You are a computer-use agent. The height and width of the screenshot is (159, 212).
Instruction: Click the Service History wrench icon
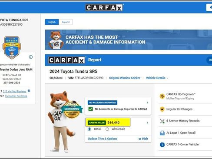[x=162, y=121]
